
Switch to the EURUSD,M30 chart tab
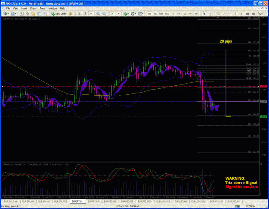click(x=145, y=201)
